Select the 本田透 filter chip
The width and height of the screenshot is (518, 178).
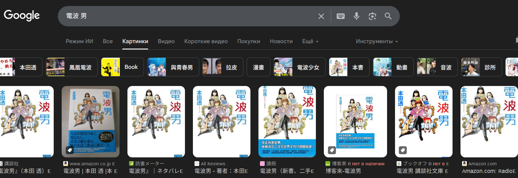pos(21,67)
